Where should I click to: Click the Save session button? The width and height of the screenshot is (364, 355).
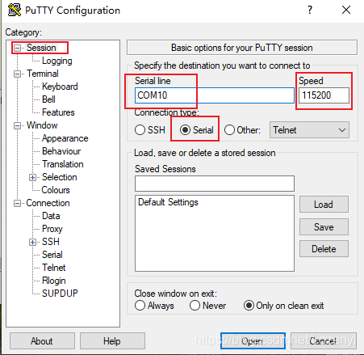[x=324, y=227]
